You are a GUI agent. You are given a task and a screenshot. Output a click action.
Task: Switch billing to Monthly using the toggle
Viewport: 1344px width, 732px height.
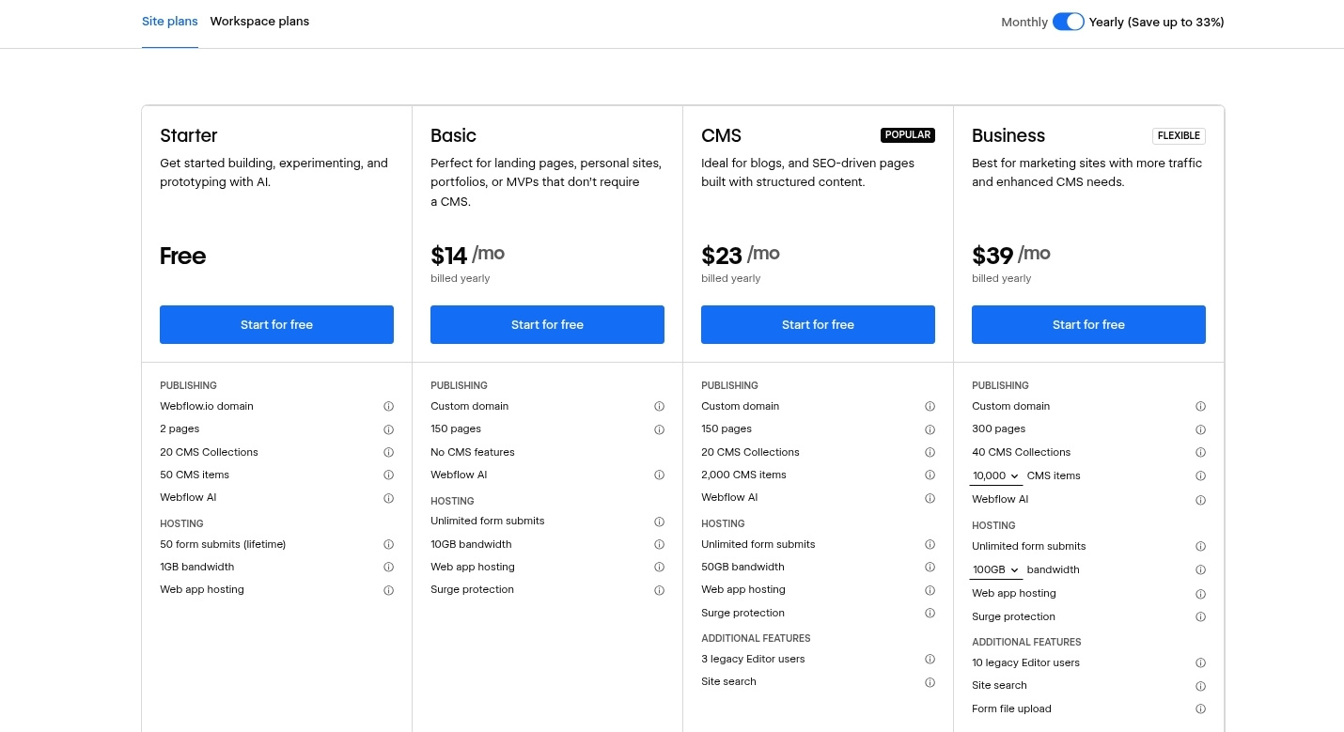1069,21
